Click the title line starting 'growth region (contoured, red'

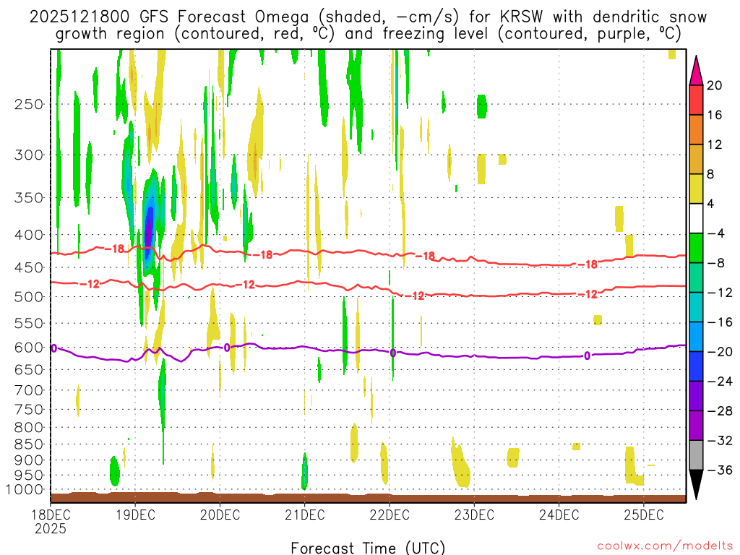(368, 34)
